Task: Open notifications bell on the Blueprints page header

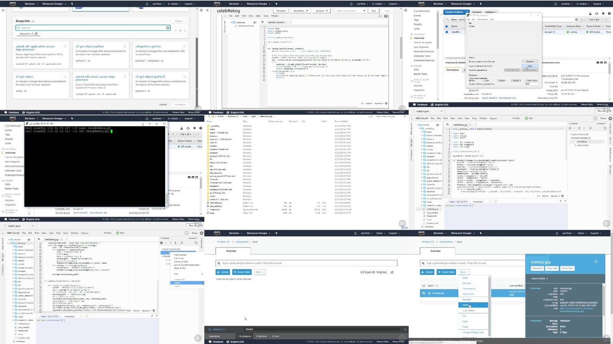Action: coord(147,4)
